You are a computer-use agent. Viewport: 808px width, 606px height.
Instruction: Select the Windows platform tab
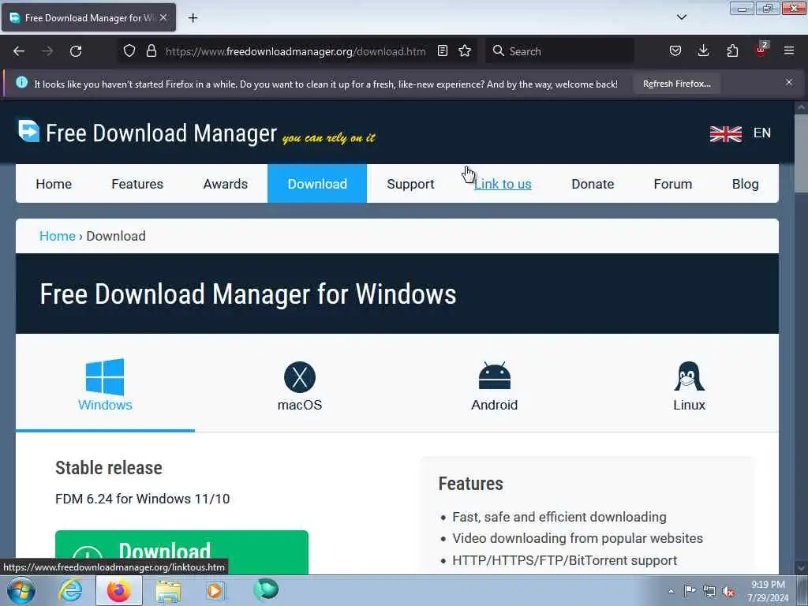105,385
